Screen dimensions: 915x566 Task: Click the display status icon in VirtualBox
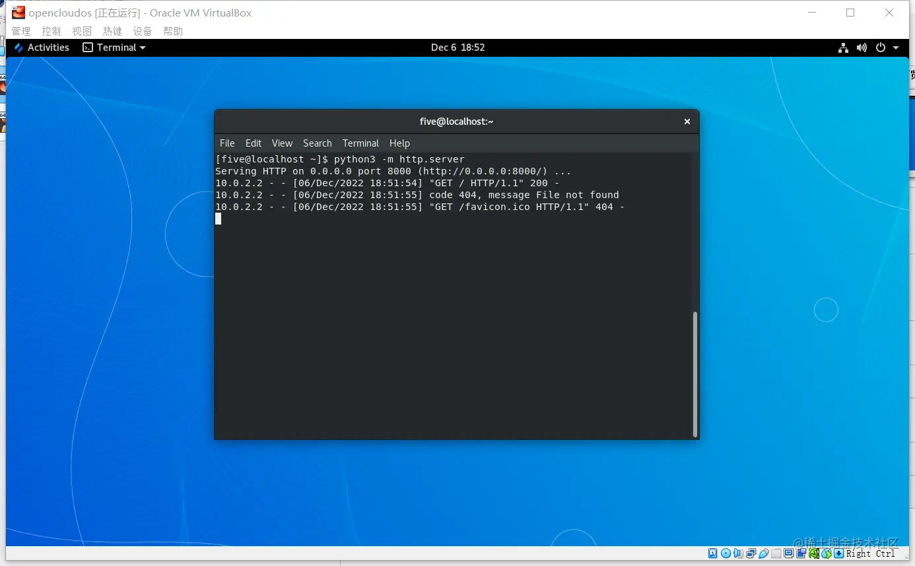click(x=789, y=553)
